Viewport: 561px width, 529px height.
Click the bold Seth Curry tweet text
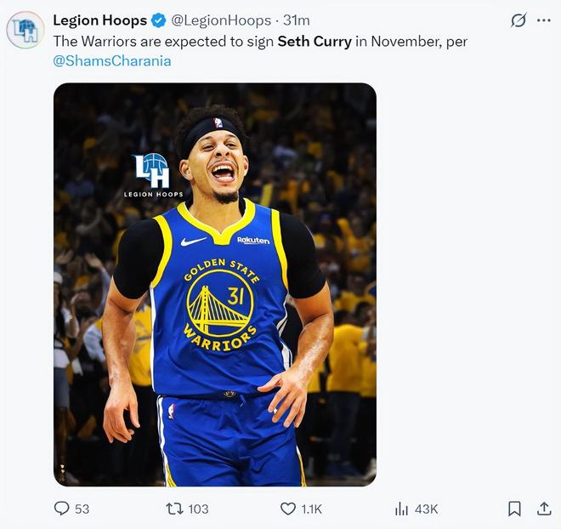click(314, 41)
